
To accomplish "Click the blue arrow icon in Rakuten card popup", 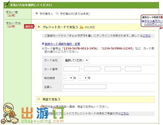I will click(143, 21).
